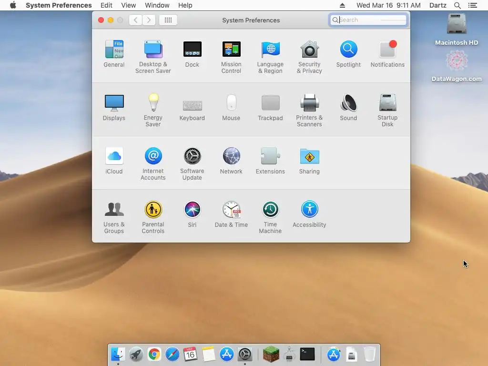Click the forward navigation arrow button
This screenshot has width=488, height=366.
(x=149, y=20)
